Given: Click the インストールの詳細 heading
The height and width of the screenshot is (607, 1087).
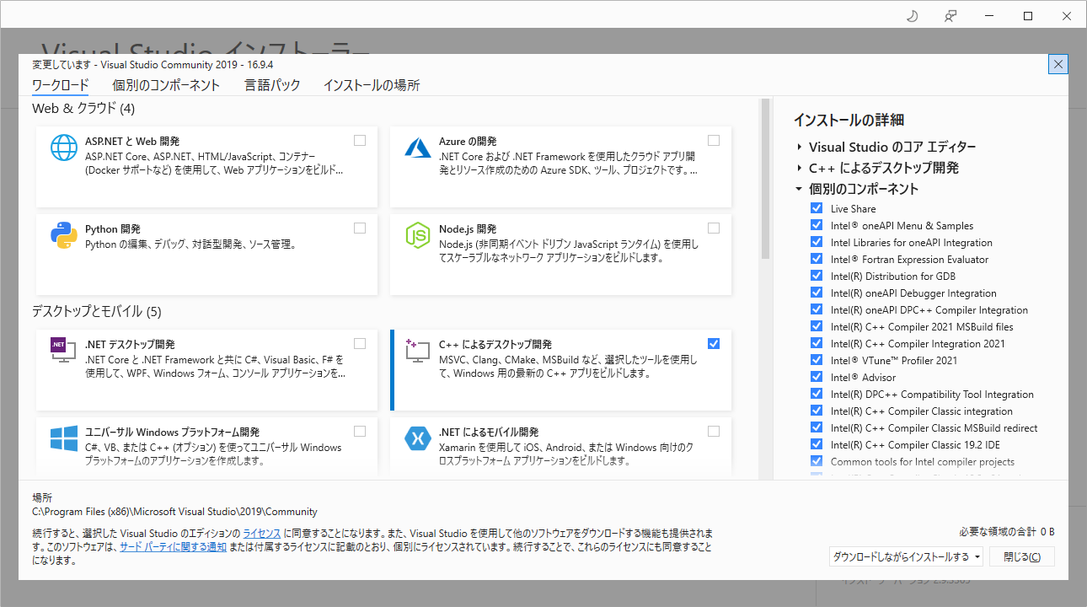Looking at the screenshot, I should coord(849,121).
